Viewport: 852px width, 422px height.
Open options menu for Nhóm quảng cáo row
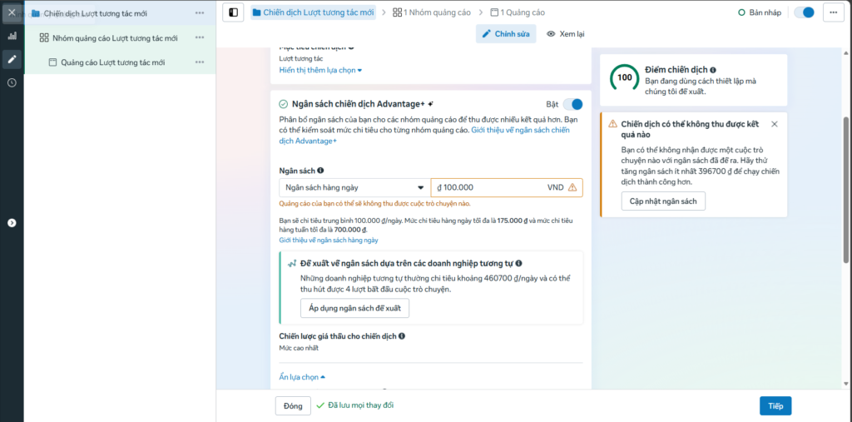click(200, 38)
